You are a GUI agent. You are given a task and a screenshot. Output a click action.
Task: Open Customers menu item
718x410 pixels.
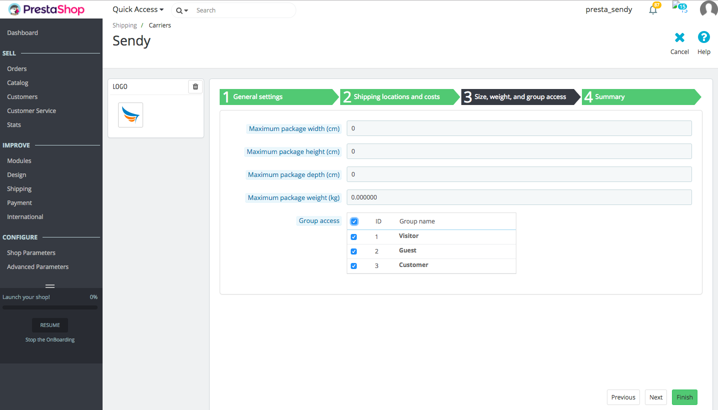[23, 96]
